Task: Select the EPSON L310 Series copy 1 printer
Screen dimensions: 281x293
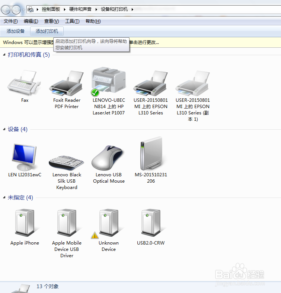Action: (x=192, y=83)
